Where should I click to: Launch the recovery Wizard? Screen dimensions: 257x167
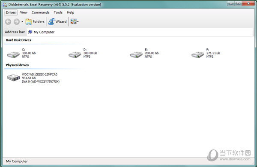[x=57, y=22]
